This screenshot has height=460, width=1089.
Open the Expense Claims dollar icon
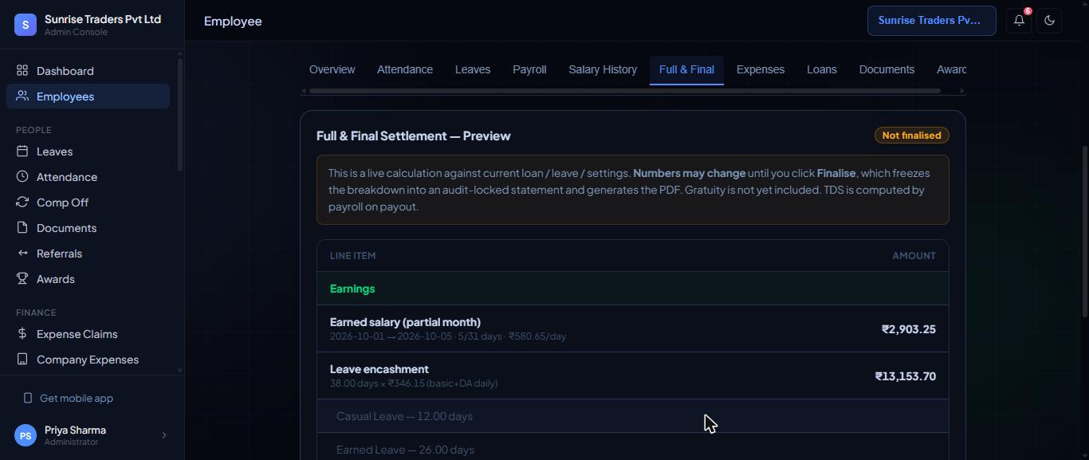[22, 334]
